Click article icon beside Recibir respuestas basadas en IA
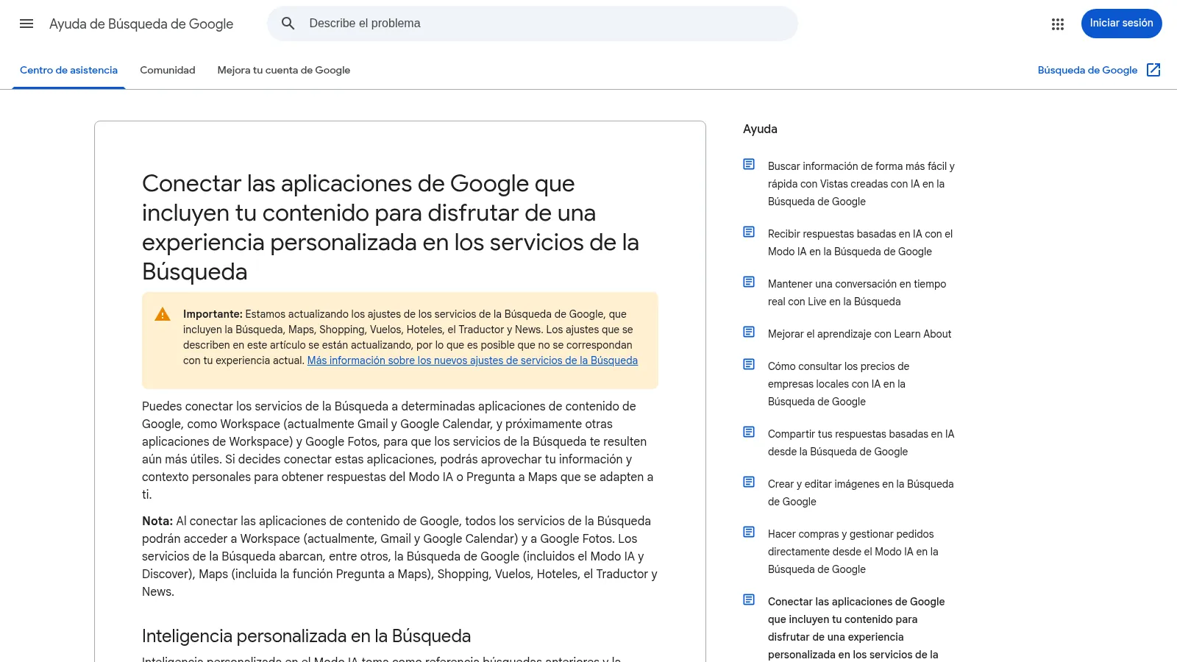This screenshot has width=1177, height=662. point(749,232)
